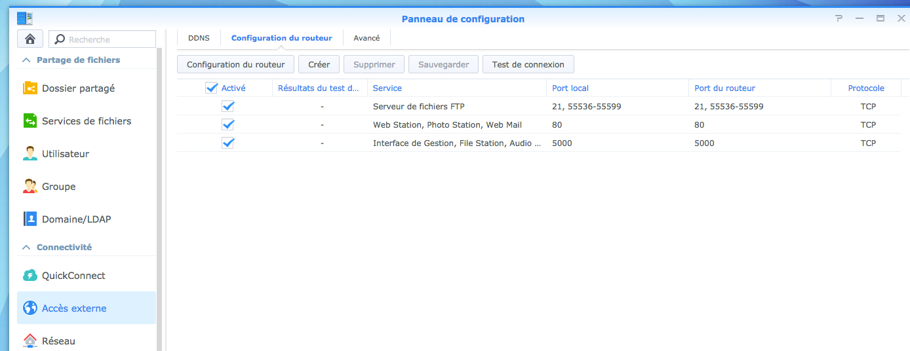Screen dimensions: 910x351
Task: Click the help question mark icon
Action: [839, 19]
